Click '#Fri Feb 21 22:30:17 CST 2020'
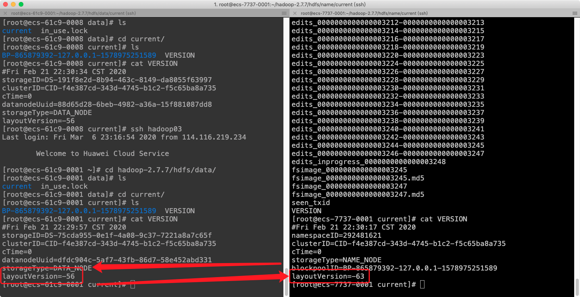 point(354,227)
